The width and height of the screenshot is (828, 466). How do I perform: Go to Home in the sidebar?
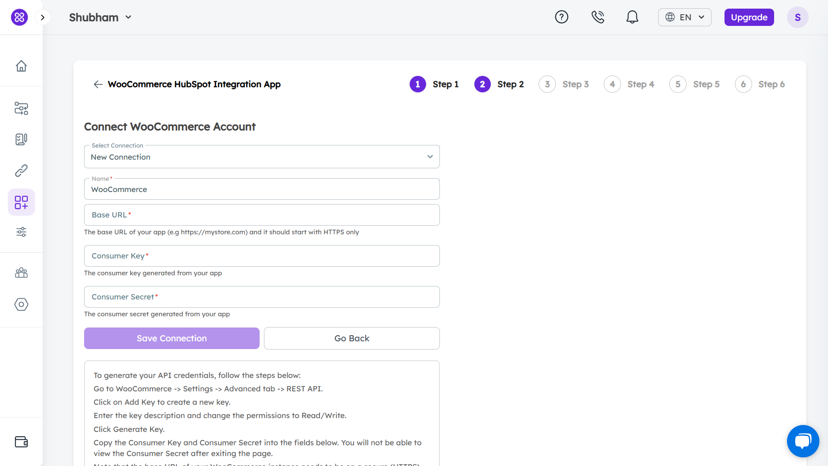tap(21, 66)
